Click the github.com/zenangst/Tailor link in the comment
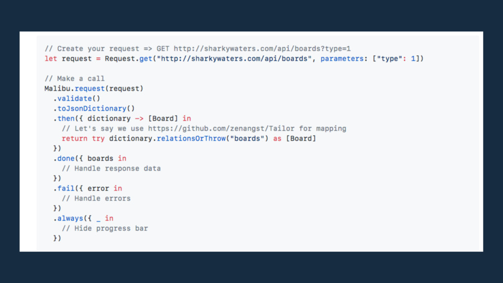This screenshot has height=283, width=503. [222, 128]
